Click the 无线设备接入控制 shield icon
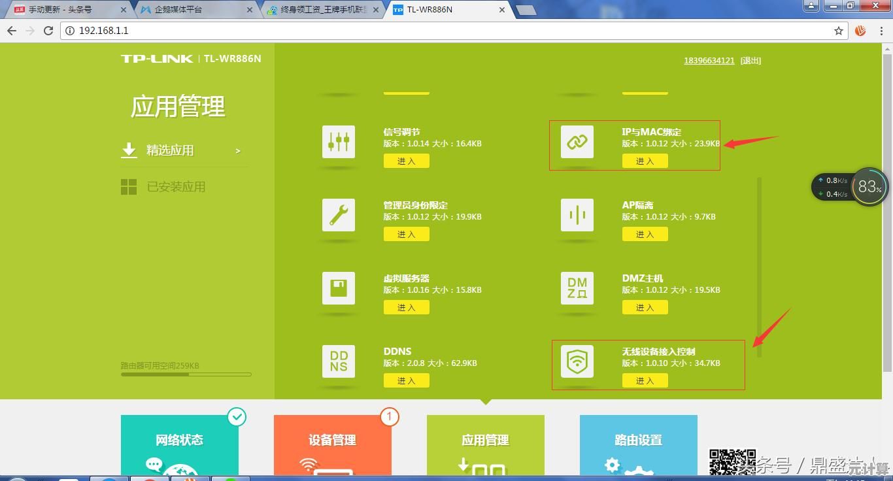 tap(577, 361)
